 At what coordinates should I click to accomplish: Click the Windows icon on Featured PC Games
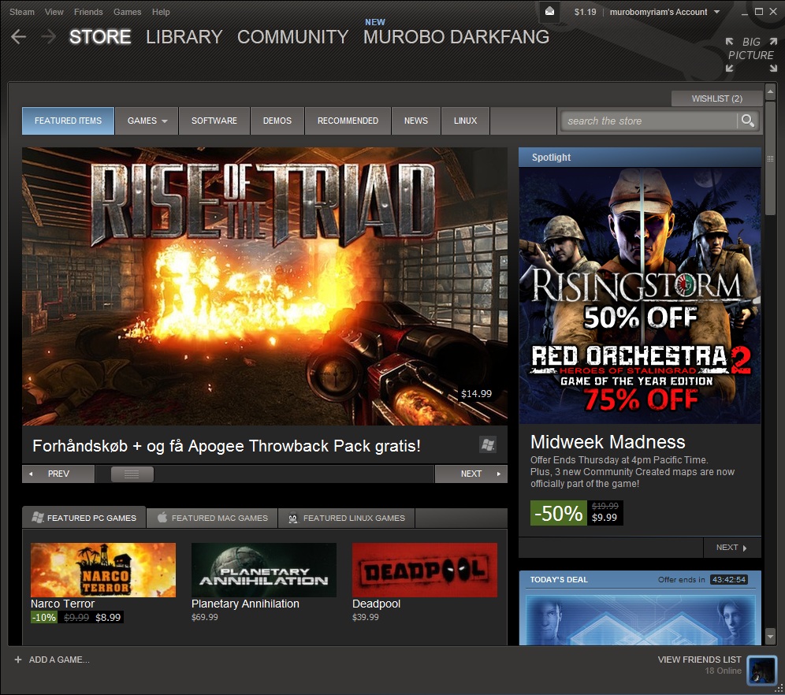pyautogui.click(x=38, y=518)
